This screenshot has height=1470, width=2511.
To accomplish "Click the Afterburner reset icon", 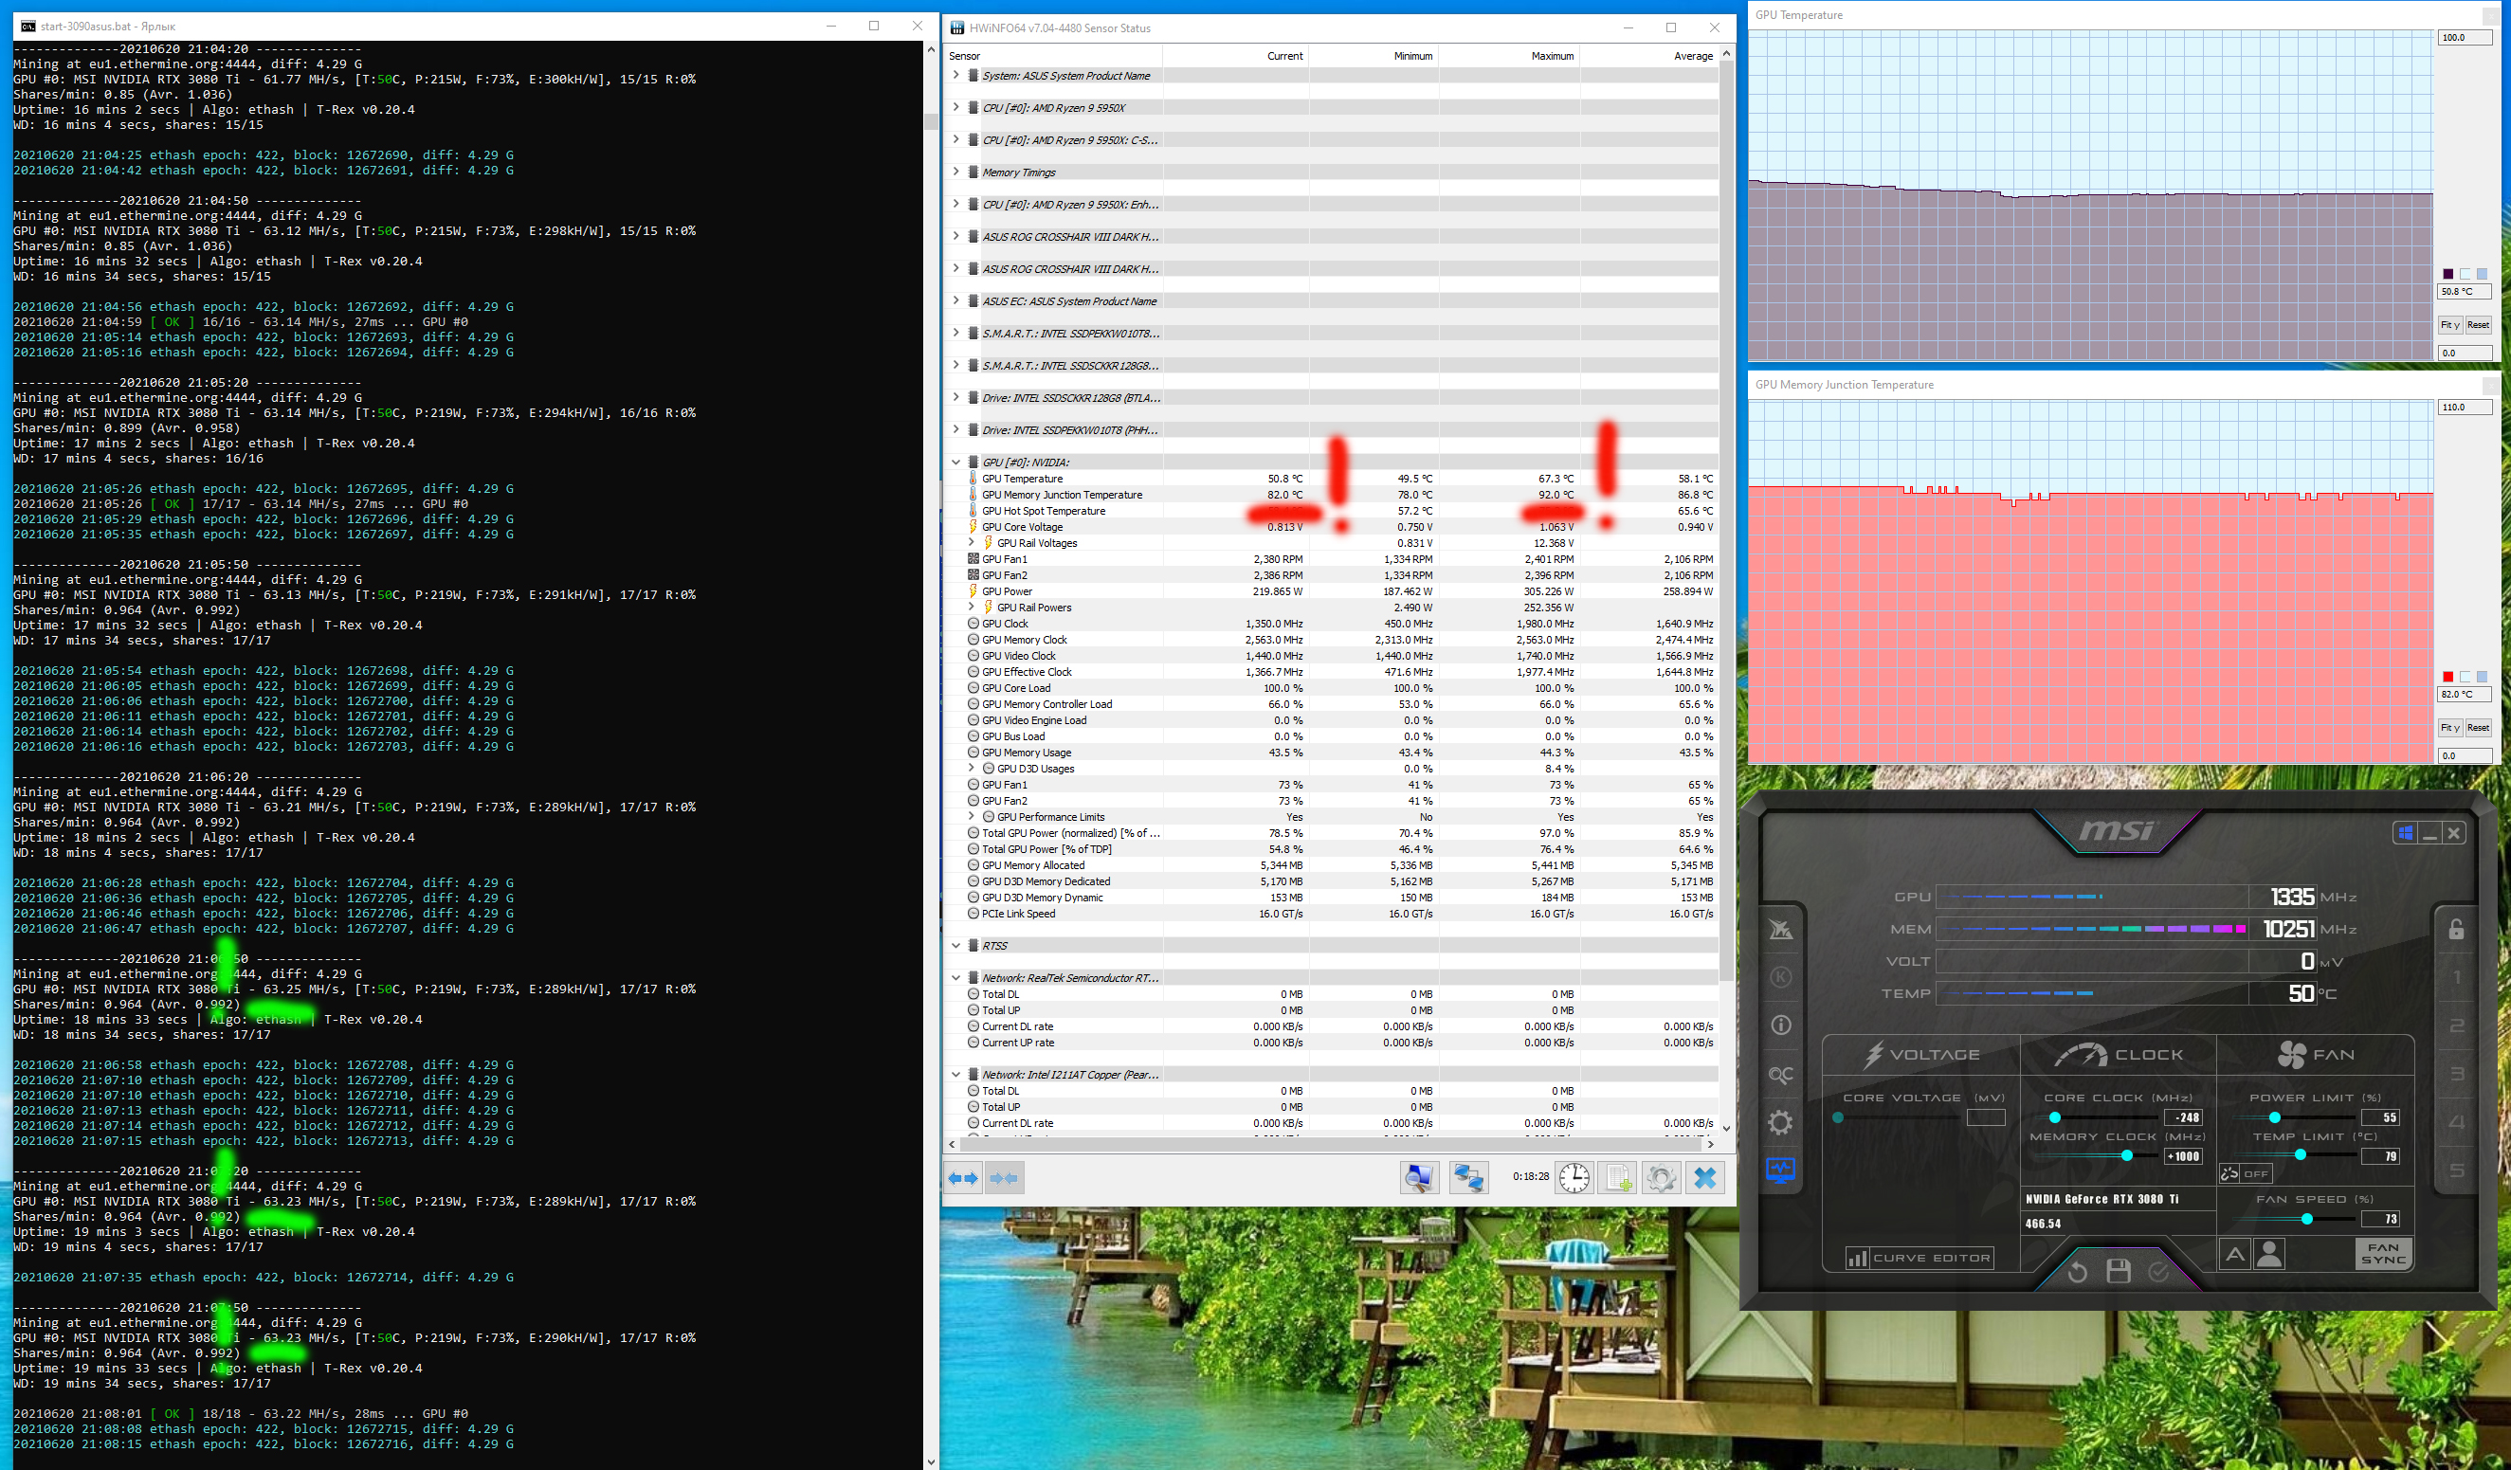I will [2077, 1271].
